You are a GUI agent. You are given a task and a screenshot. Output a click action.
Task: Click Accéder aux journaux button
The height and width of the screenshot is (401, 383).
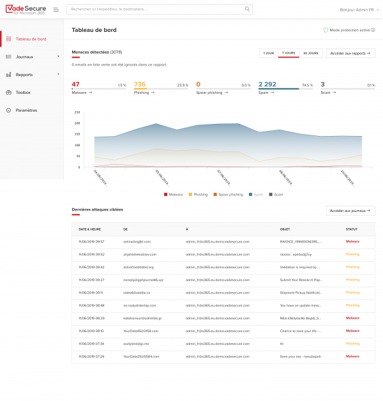[x=350, y=211]
